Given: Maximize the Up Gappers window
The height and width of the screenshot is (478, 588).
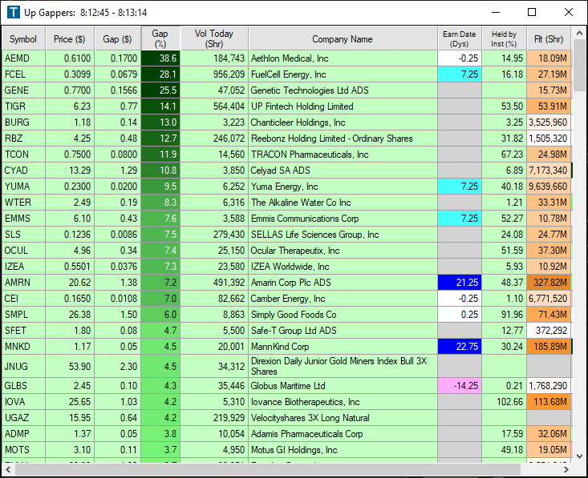Looking at the screenshot, I should pos(532,12).
